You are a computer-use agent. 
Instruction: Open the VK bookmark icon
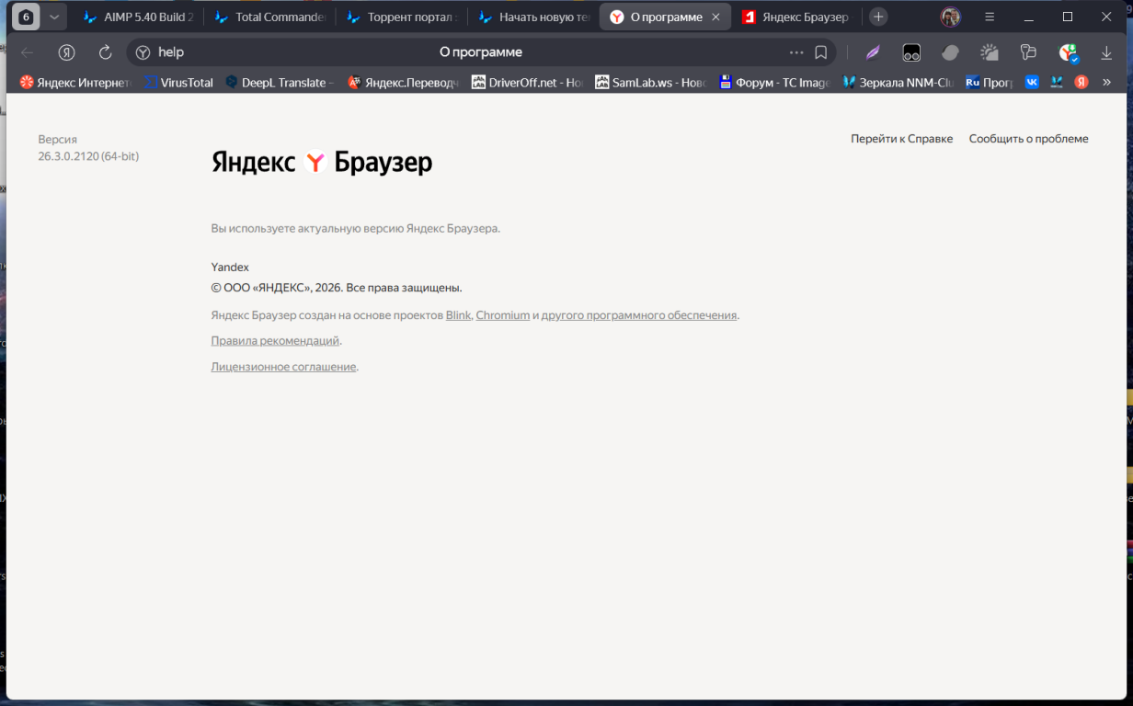tap(1032, 82)
